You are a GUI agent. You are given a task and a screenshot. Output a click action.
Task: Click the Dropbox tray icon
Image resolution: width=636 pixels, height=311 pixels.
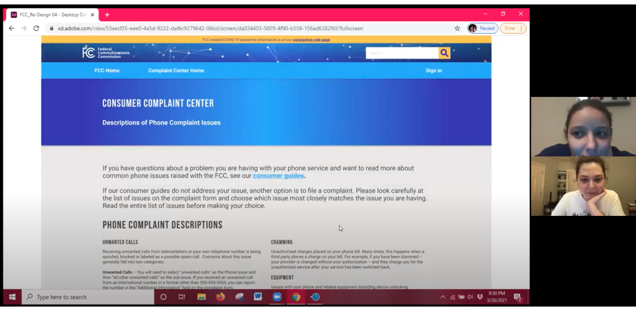tap(479, 297)
